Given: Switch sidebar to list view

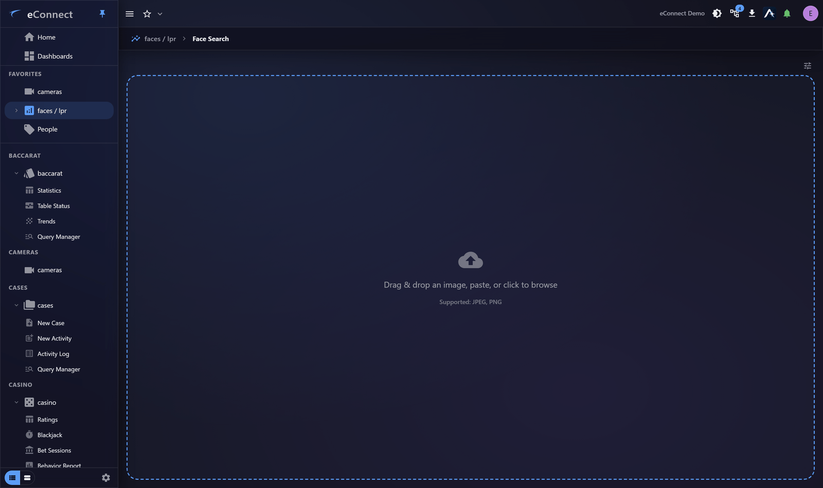Looking at the screenshot, I should pyautogui.click(x=12, y=478).
